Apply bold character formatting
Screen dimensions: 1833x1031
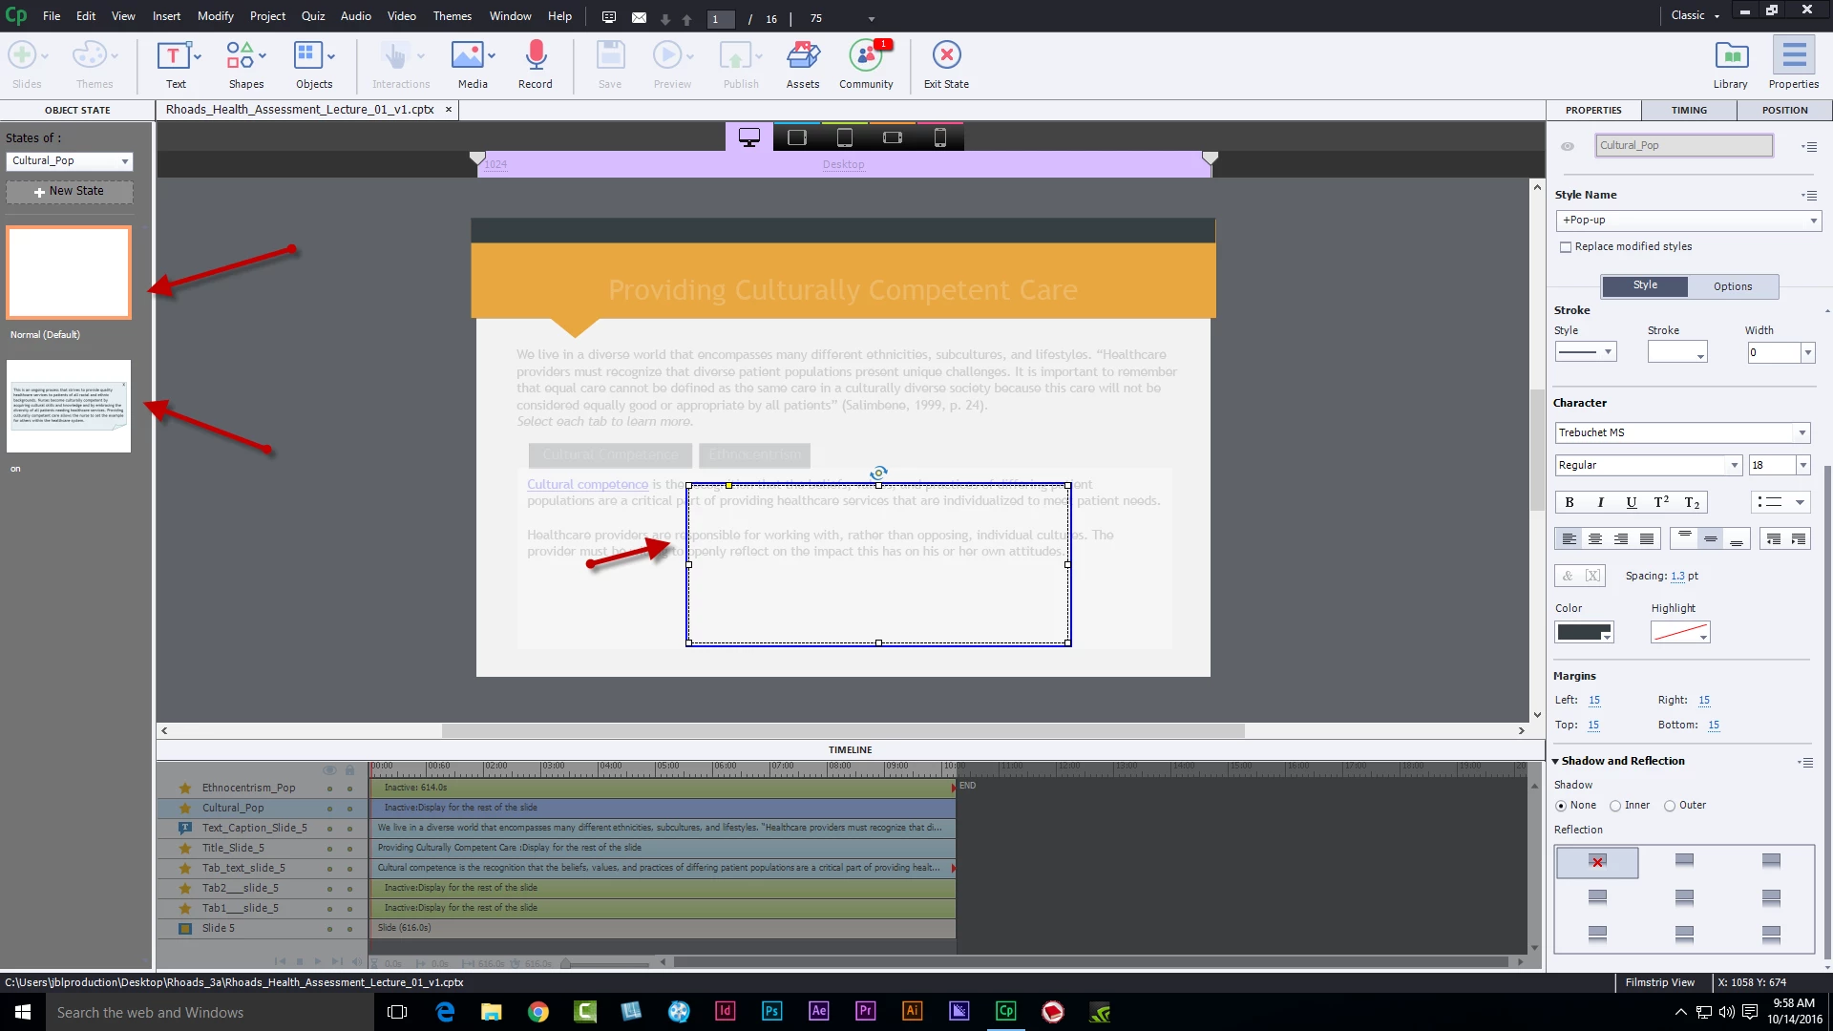pyautogui.click(x=1570, y=502)
